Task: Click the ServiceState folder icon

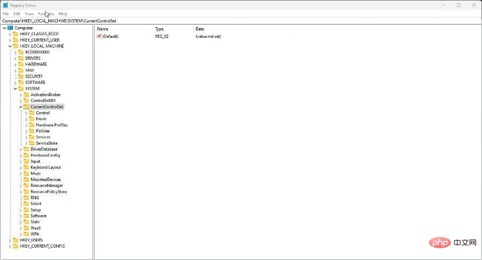Action: 32,143
